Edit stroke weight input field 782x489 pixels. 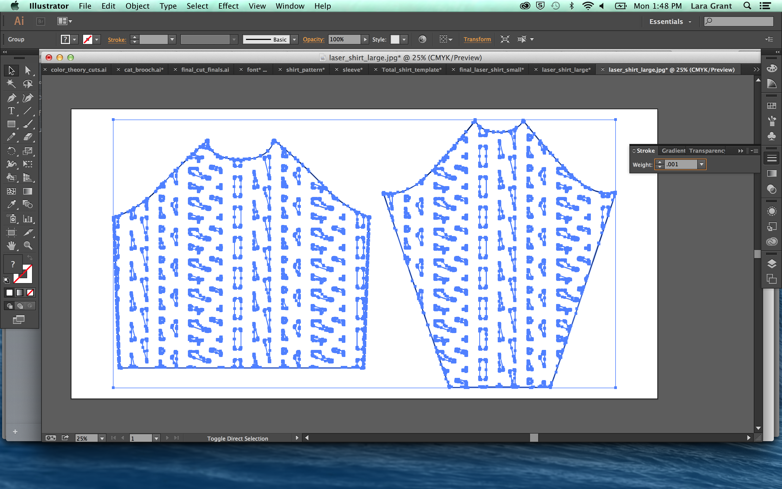point(680,164)
